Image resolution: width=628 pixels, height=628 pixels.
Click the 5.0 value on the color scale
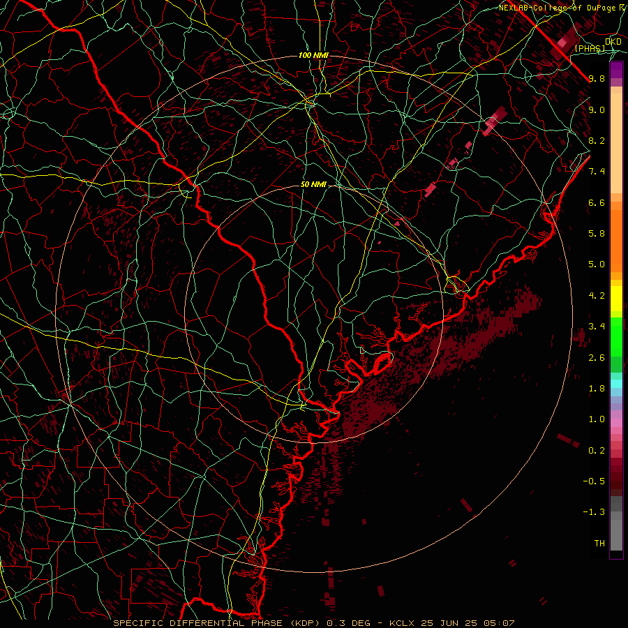pos(597,264)
